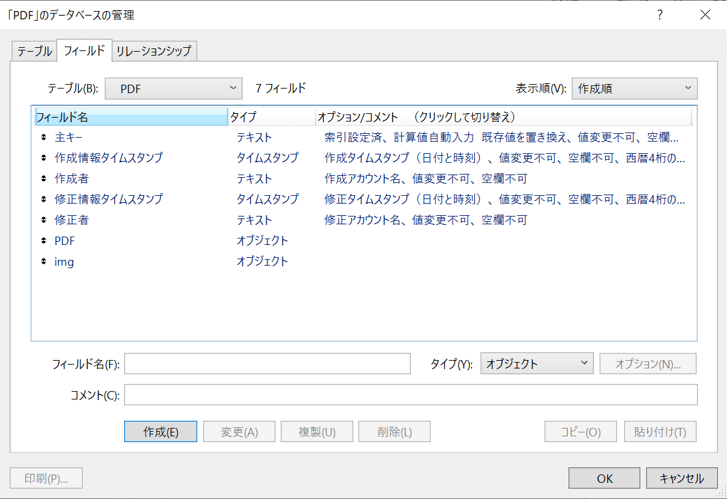This screenshot has width=727, height=499.
Task: Click the 印刷(P) button
Action: coord(46,478)
